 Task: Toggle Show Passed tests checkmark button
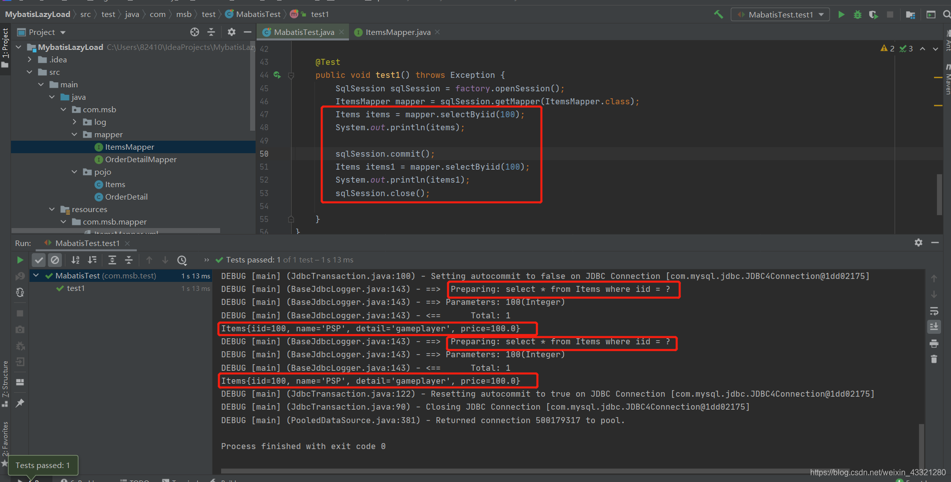[x=39, y=260]
